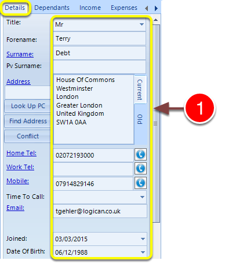This screenshot has height=264, width=225.
Task: Dial the Home Tel phone icon
Action: 140,155
